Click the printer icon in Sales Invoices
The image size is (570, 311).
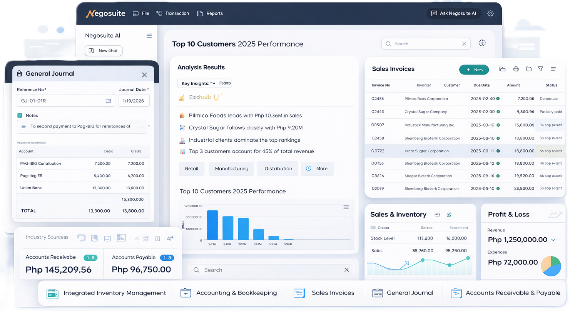tap(516, 69)
